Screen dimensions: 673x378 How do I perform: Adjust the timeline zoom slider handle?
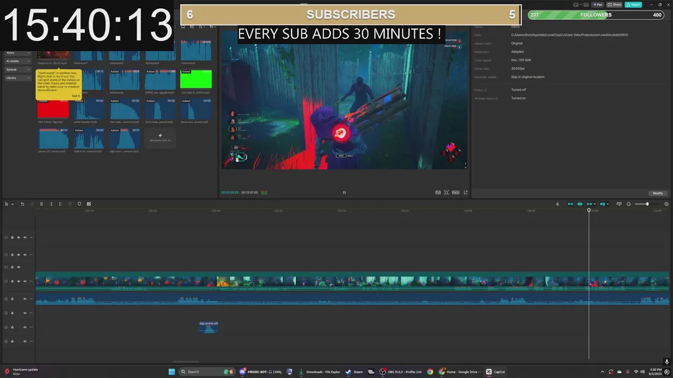click(x=647, y=204)
